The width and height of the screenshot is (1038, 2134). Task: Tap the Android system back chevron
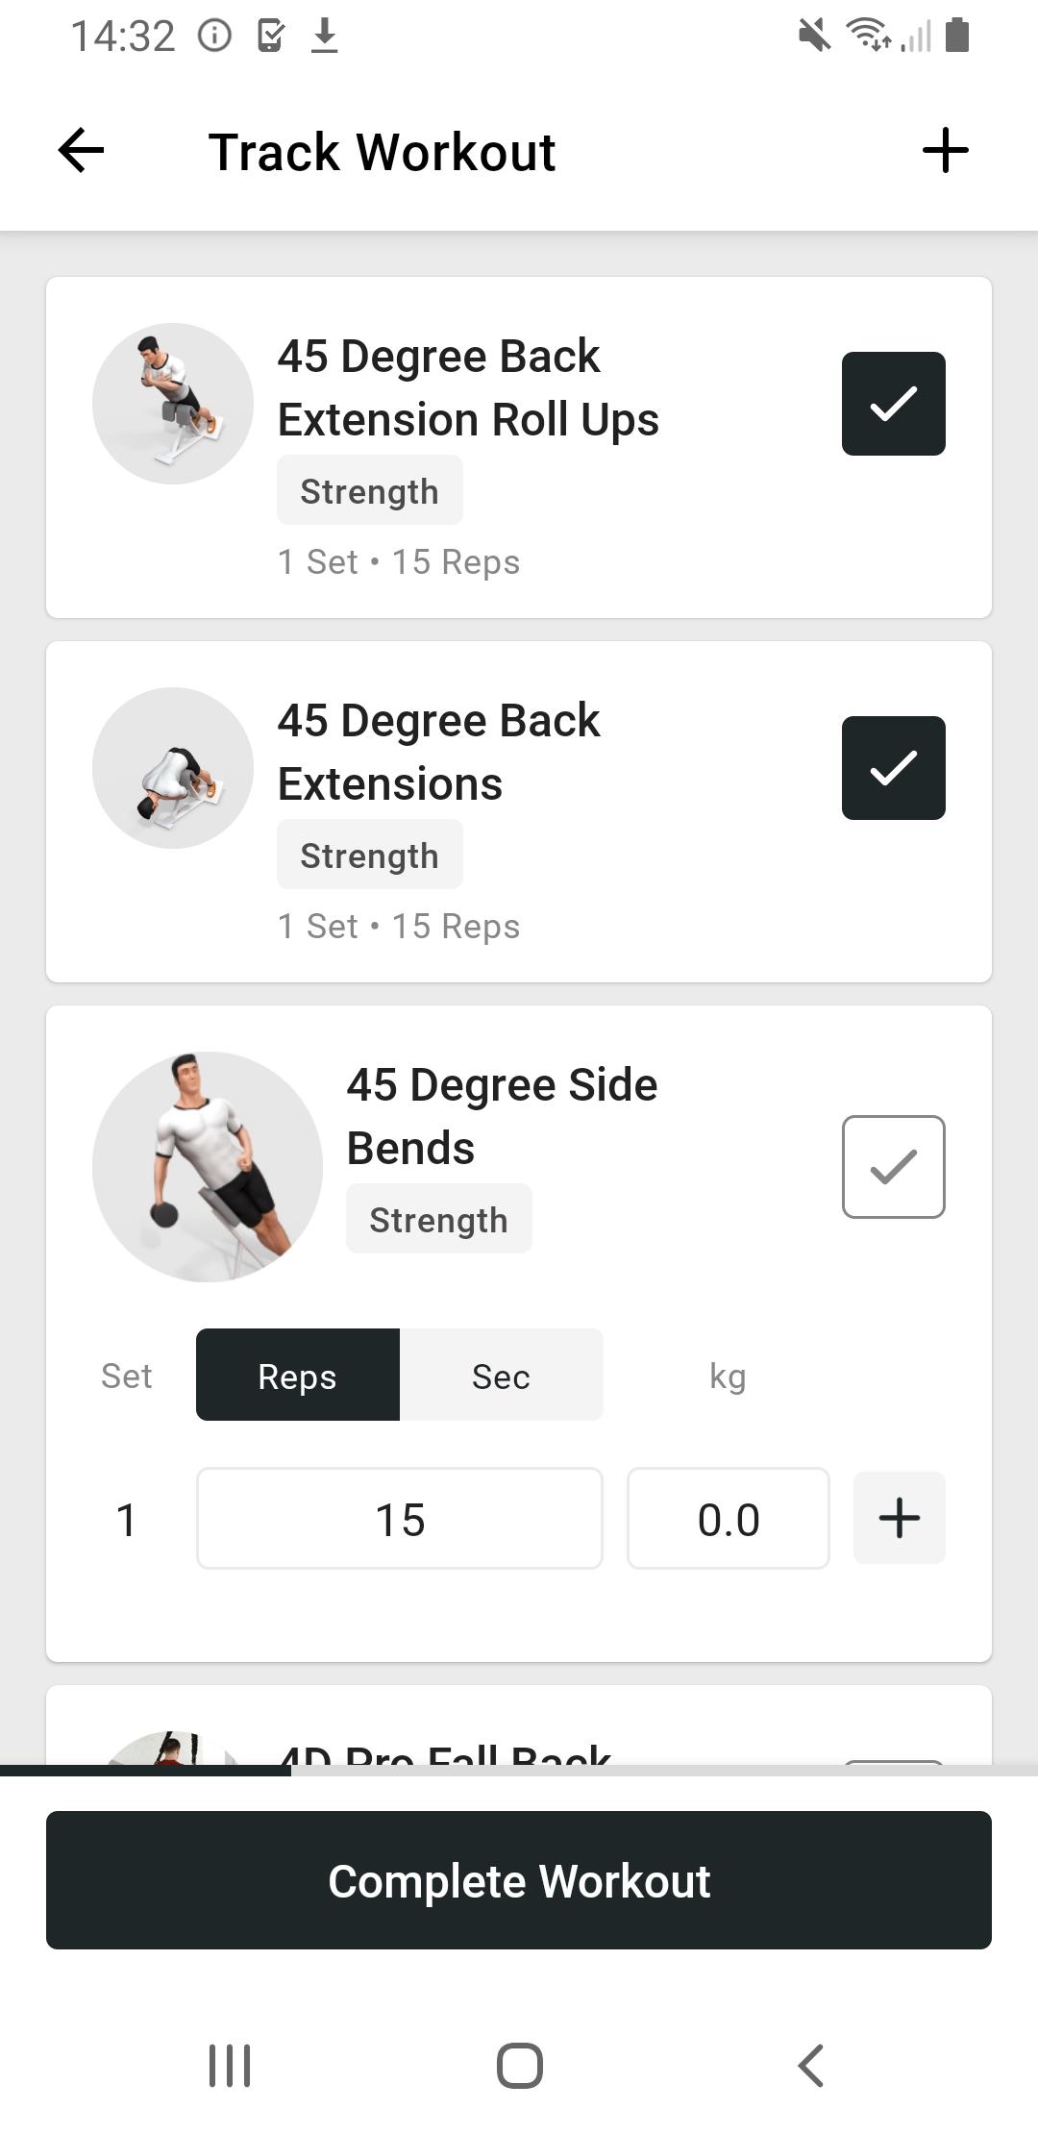click(810, 2065)
